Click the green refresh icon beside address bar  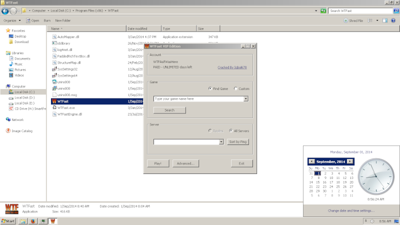click(x=323, y=10)
